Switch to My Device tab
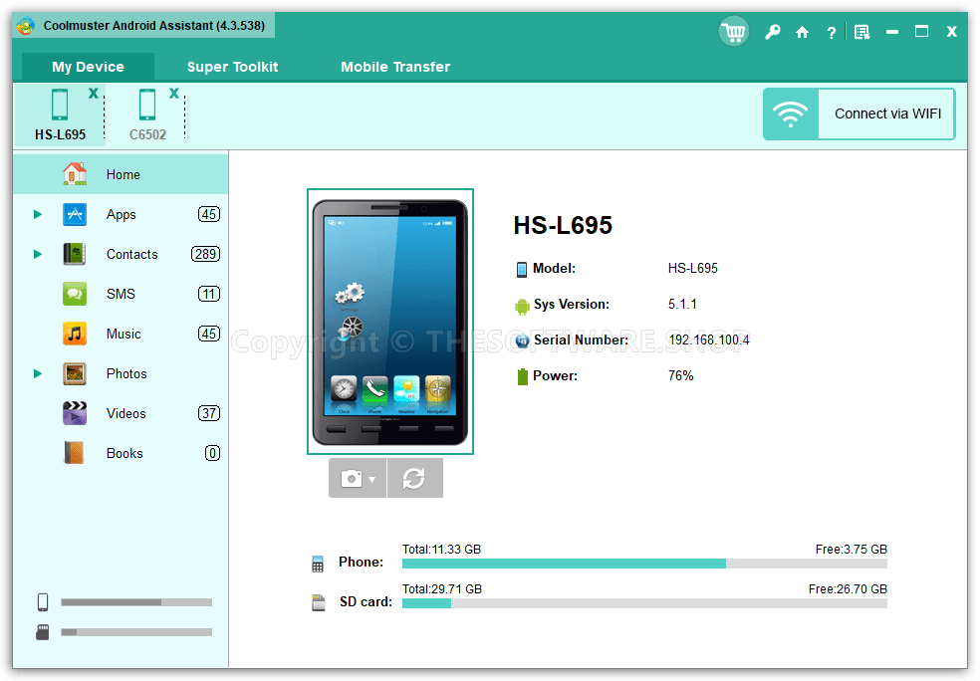 point(88,67)
